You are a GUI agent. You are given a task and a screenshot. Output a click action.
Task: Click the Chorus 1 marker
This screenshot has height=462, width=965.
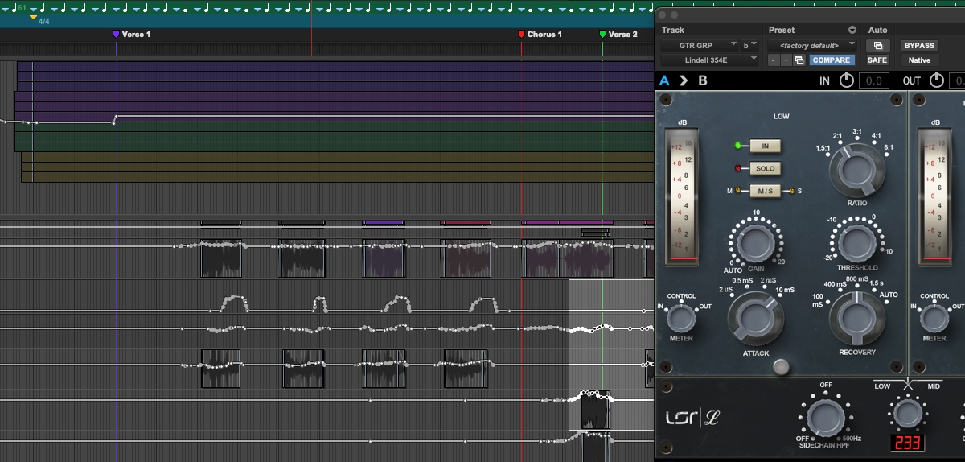click(540, 35)
